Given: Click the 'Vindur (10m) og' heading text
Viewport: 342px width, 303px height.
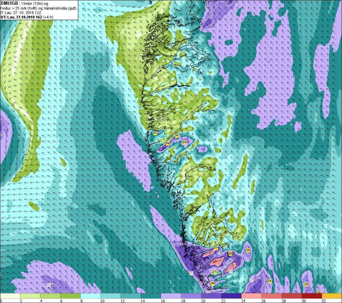Looking at the screenshot, I should click(35, 4).
